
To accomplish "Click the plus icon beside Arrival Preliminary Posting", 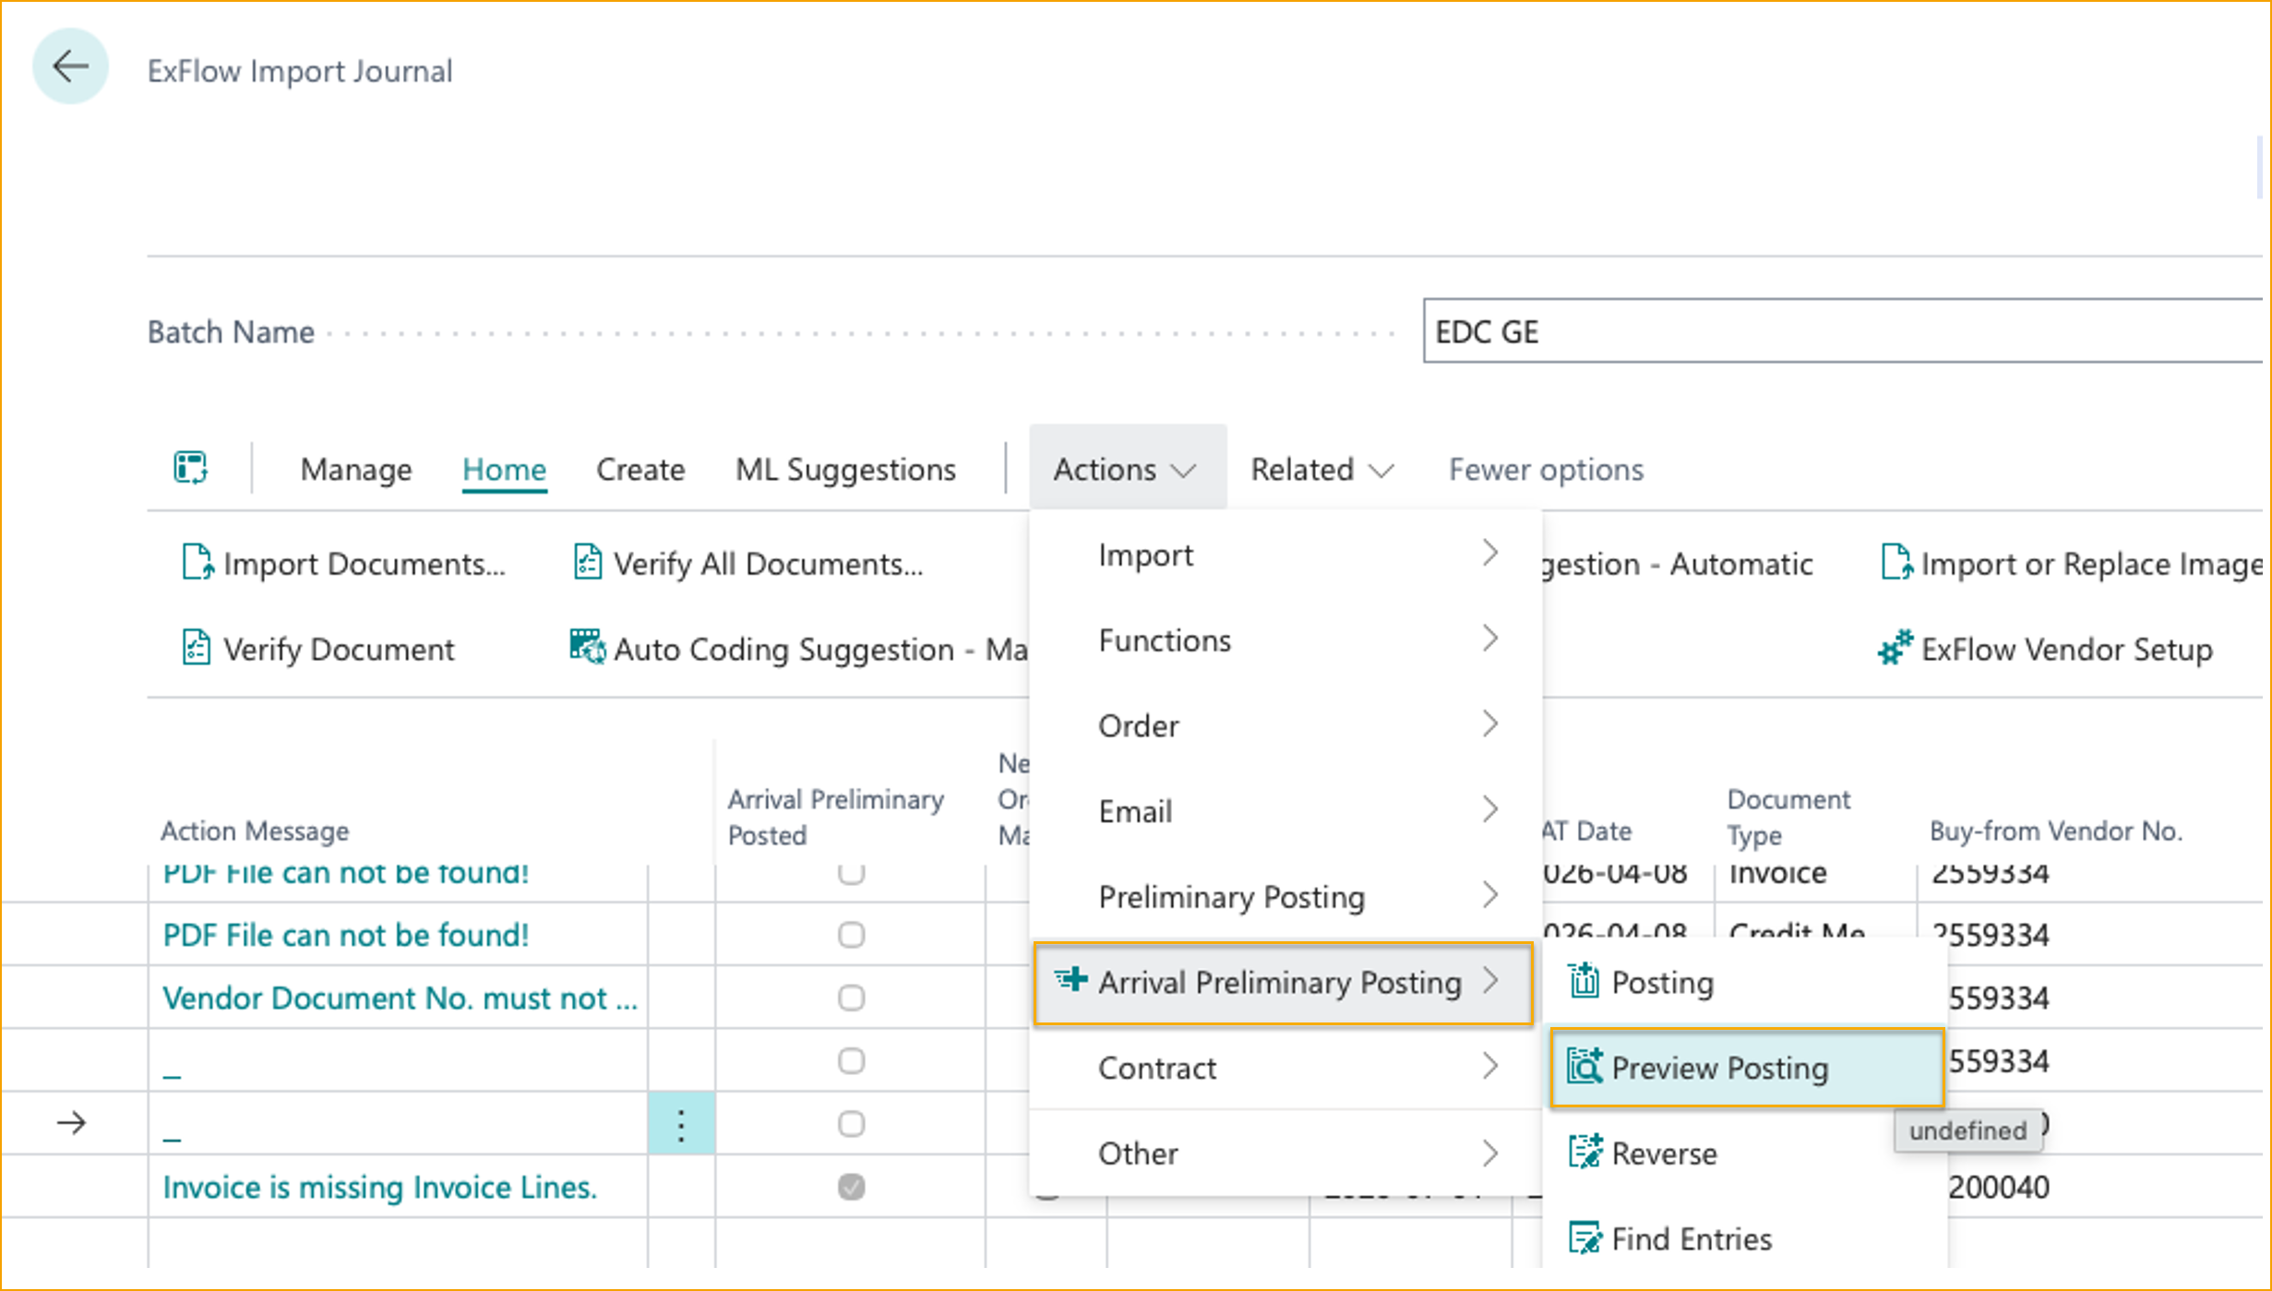I will [1071, 980].
